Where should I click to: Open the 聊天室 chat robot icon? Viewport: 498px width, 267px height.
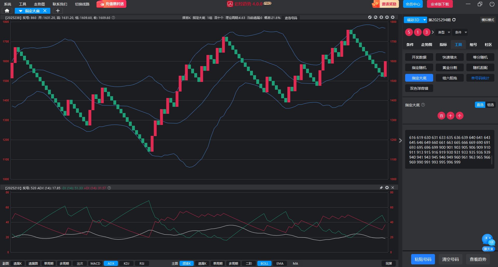point(488,241)
